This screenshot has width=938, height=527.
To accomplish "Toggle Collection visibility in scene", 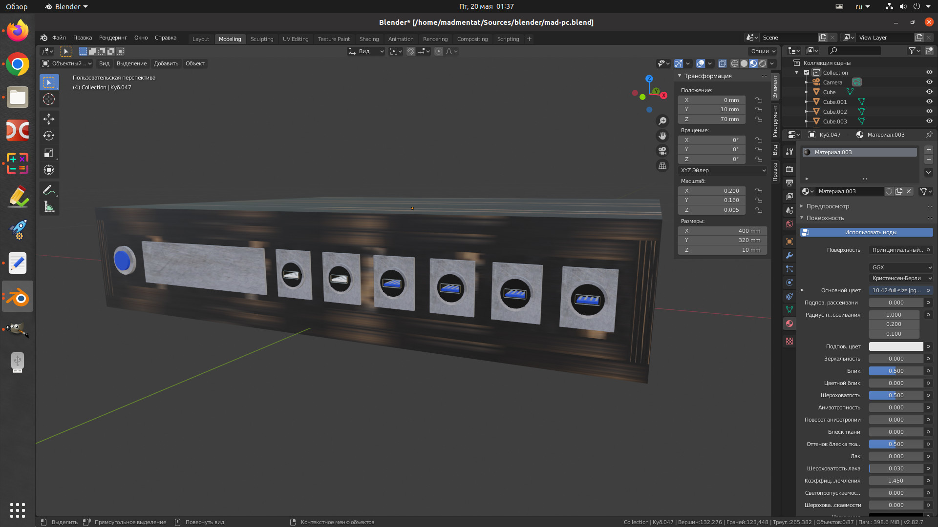I will (930, 71).
